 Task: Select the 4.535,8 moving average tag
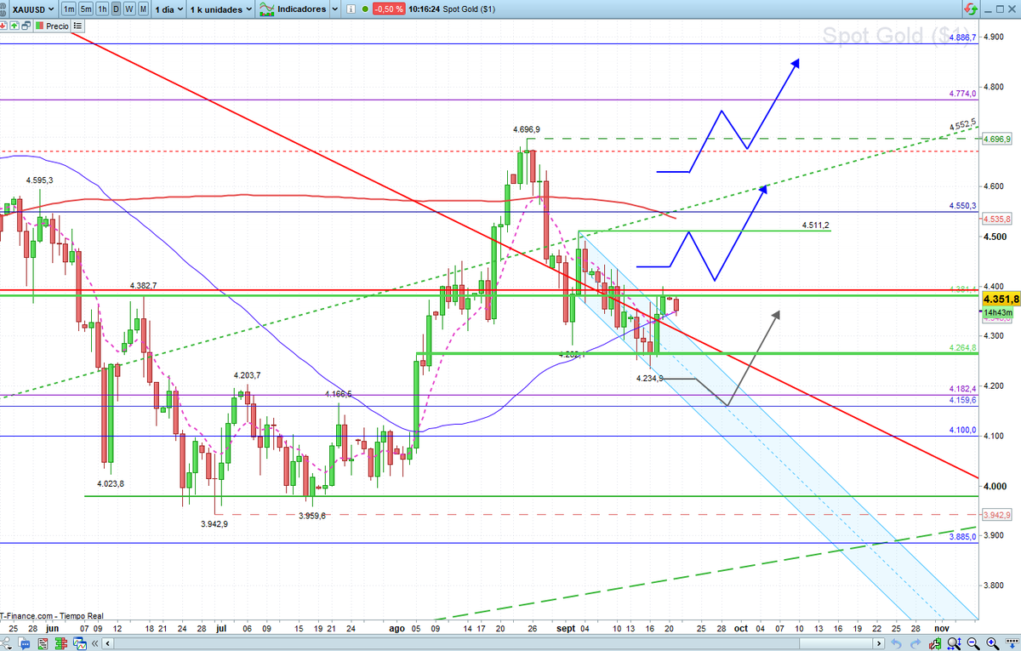click(995, 219)
